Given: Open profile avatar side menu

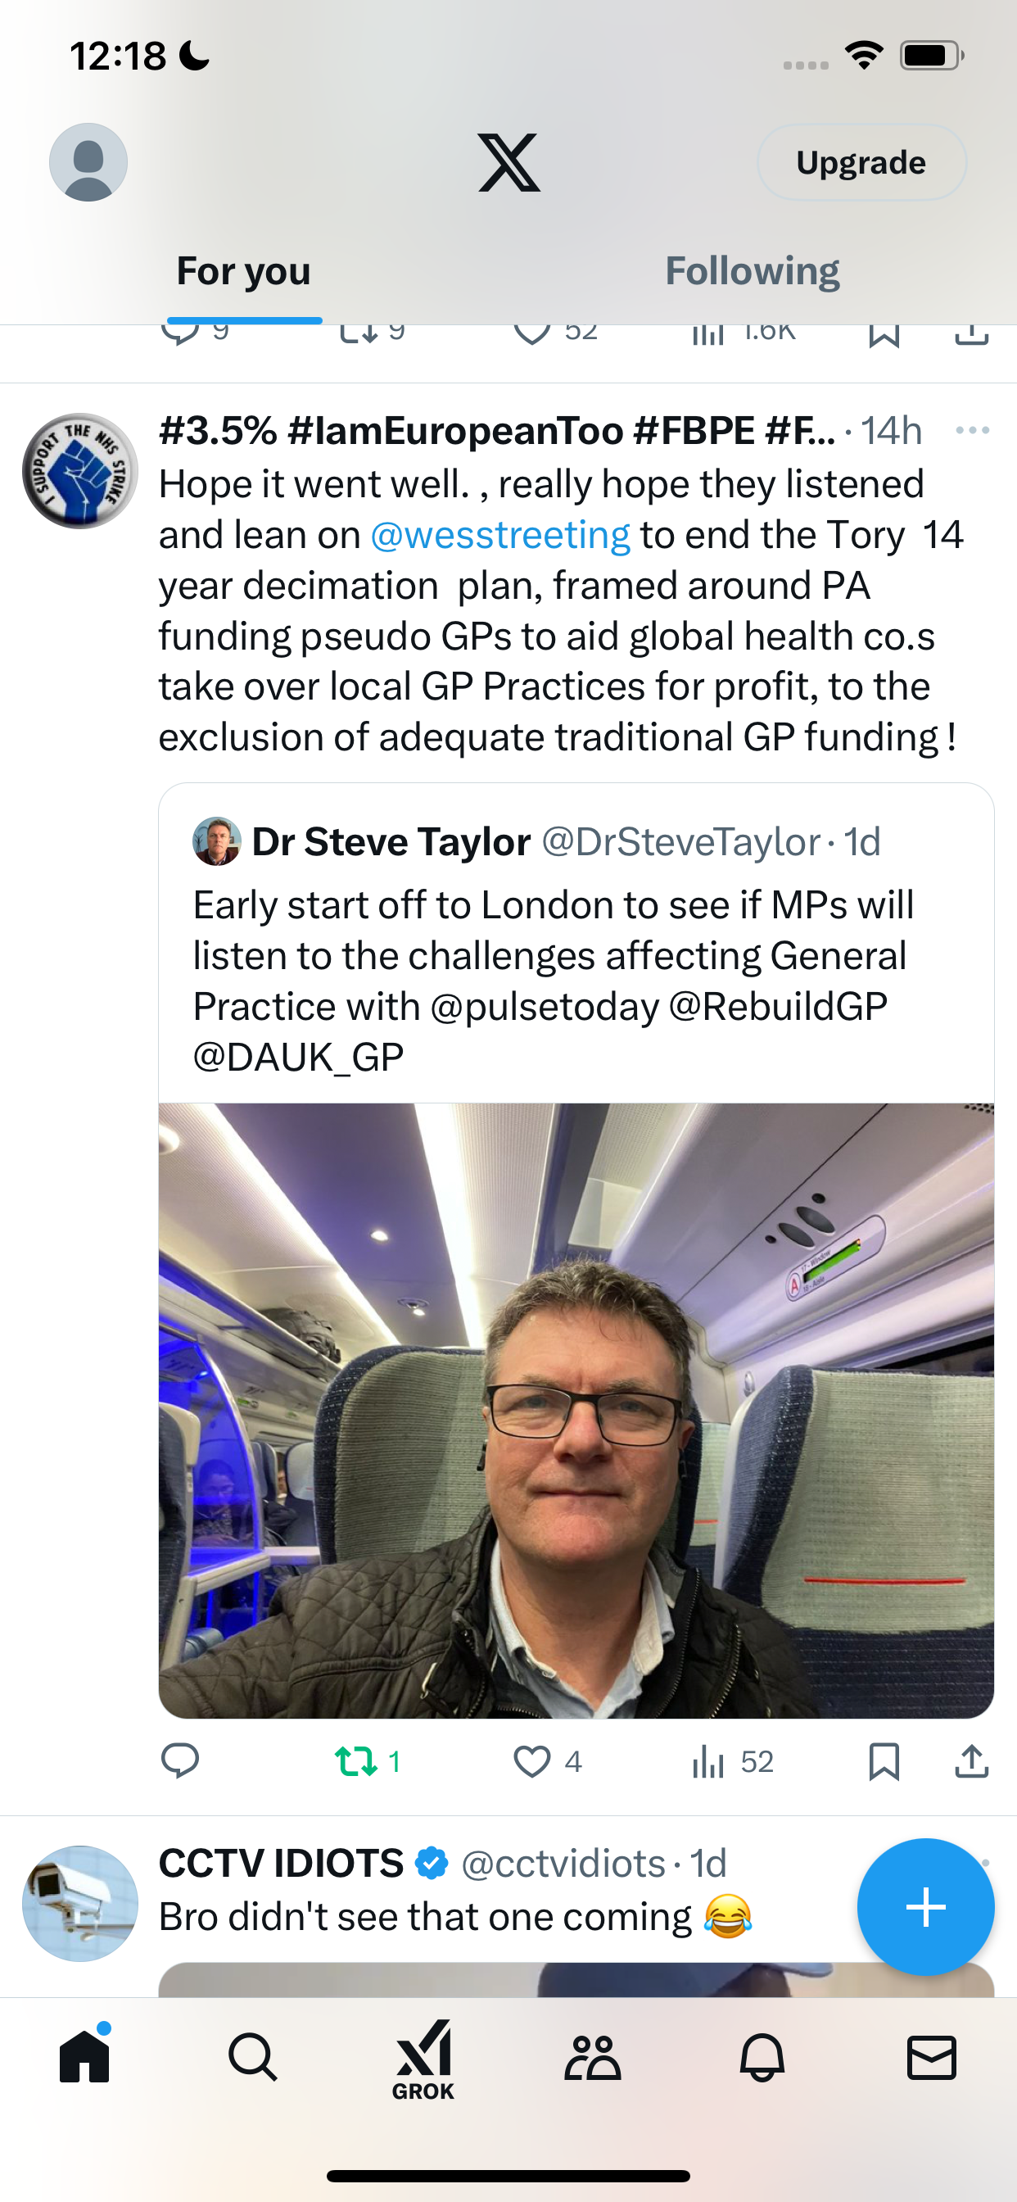Looking at the screenshot, I should coord(88,162).
